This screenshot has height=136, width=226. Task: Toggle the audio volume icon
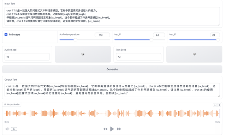coord(7,129)
